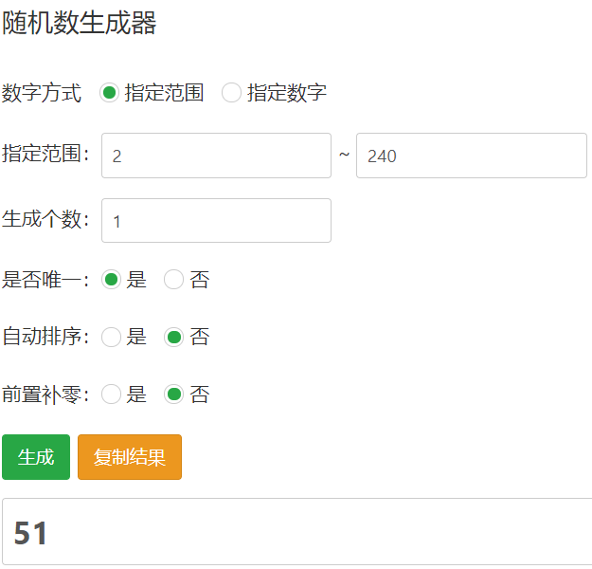Click the 生成个数: label text
This screenshot has width=592, height=569.
[45, 219]
